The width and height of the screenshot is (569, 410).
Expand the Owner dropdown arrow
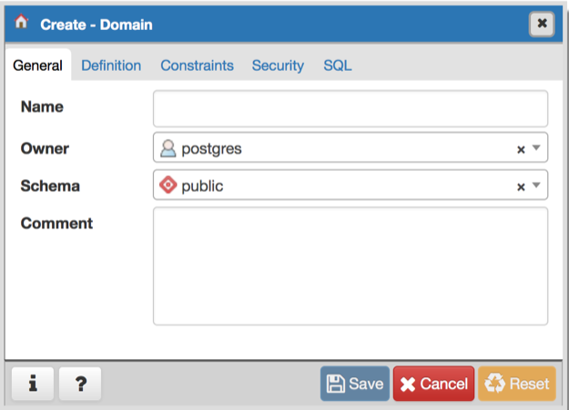click(x=536, y=149)
